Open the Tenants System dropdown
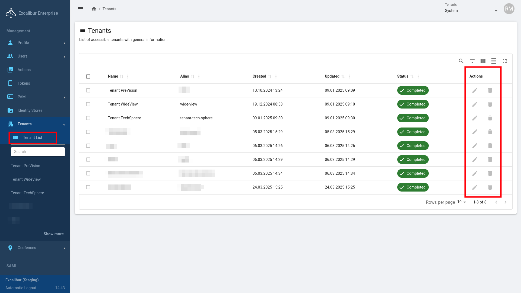 [472, 11]
